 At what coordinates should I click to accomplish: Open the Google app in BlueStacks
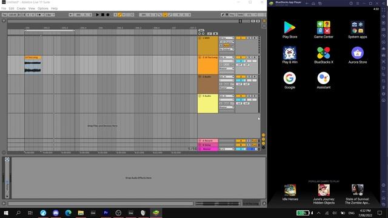click(290, 81)
